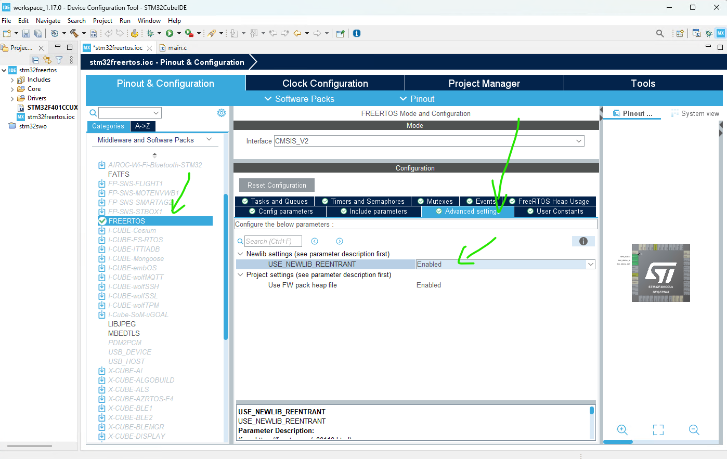This screenshot has height=459, width=727.
Task: Click the Save All toolbar icon
Action: [x=38, y=33]
